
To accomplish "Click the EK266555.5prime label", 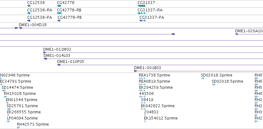I will click(x=24, y=112).
